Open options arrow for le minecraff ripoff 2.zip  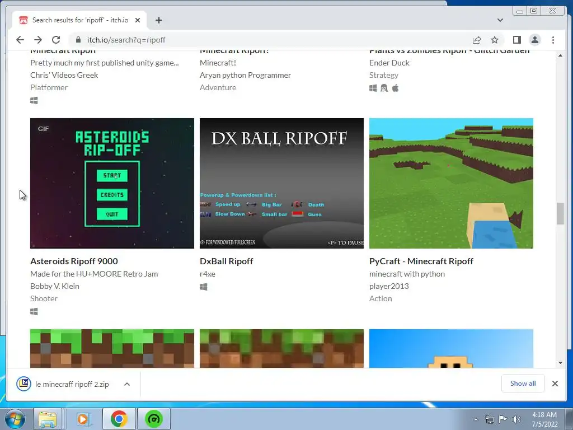(x=127, y=384)
